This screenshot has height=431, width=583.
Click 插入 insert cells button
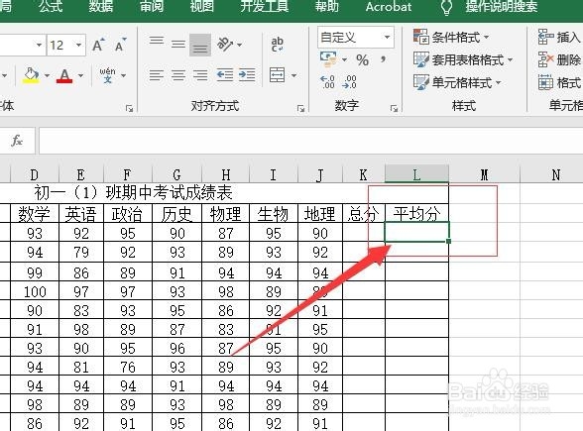[x=559, y=38]
